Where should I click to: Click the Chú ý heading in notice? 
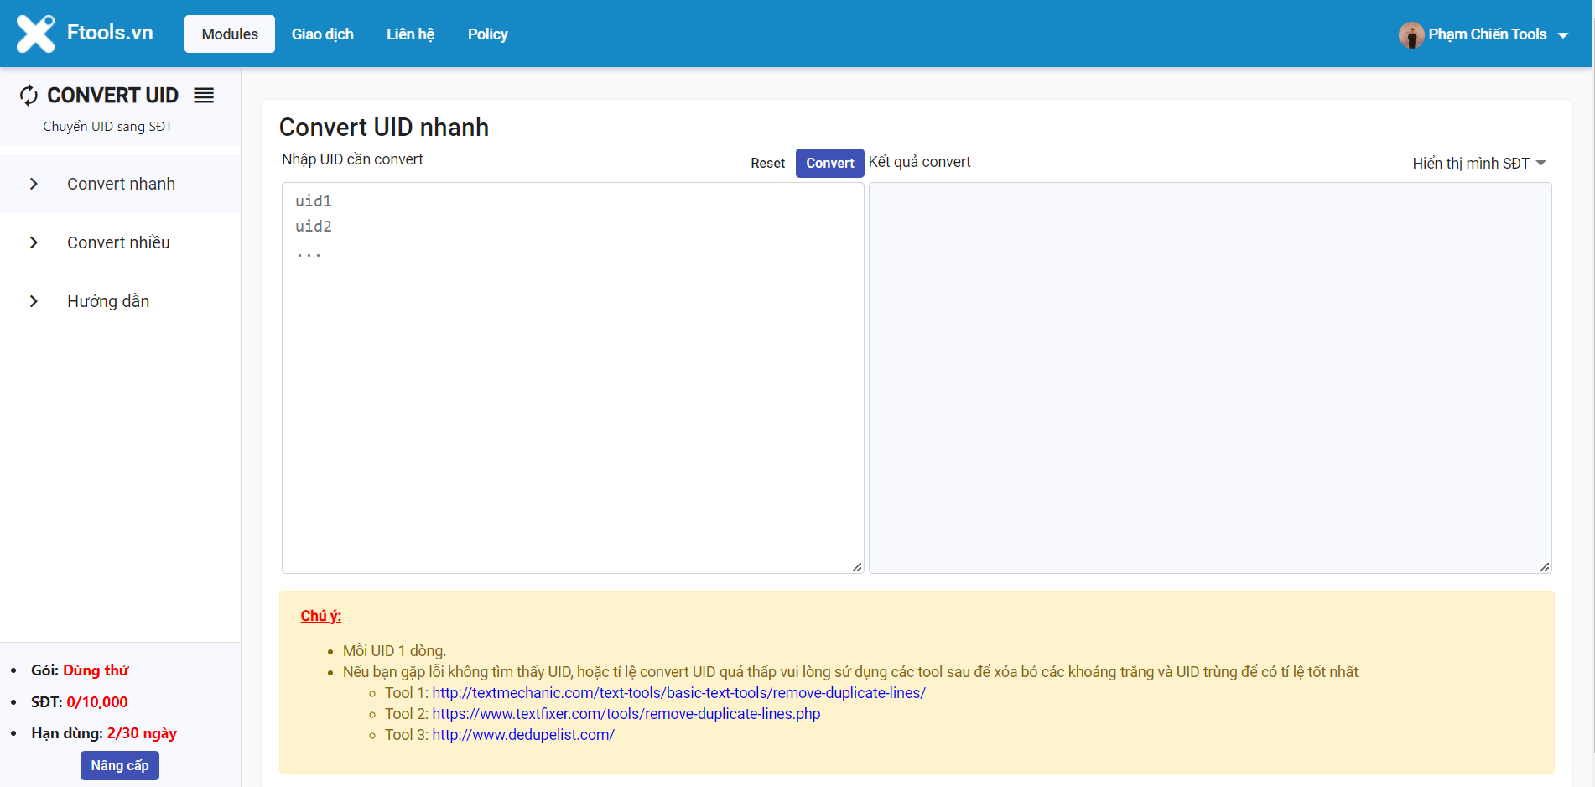click(x=321, y=616)
